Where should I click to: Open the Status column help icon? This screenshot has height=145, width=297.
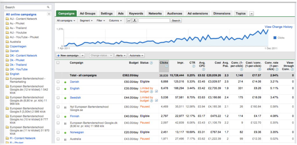pos(151,63)
